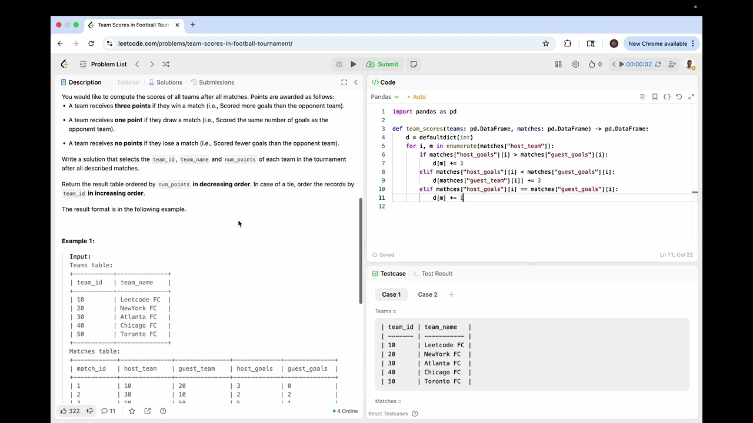Image resolution: width=753 pixels, height=423 pixels.
Task: Invite a collaborator with the add-person icon
Action: coord(672,64)
